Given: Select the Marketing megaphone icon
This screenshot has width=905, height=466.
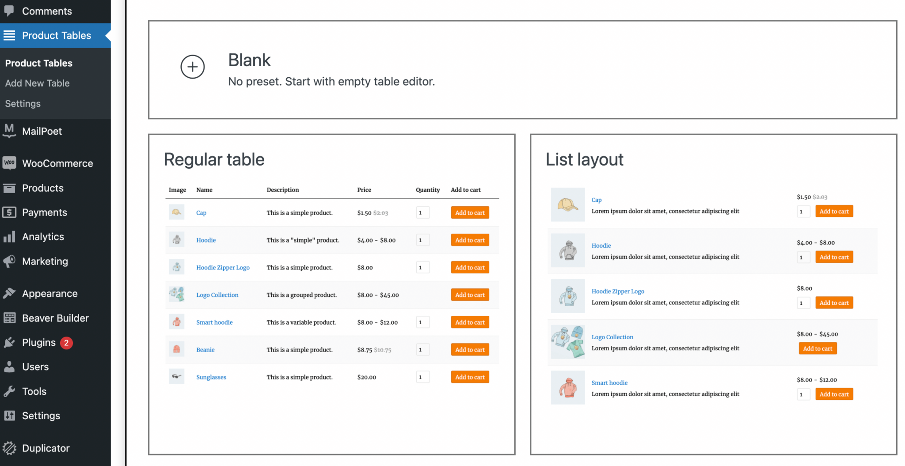Looking at the screenshot, I should tap(10, 261).
